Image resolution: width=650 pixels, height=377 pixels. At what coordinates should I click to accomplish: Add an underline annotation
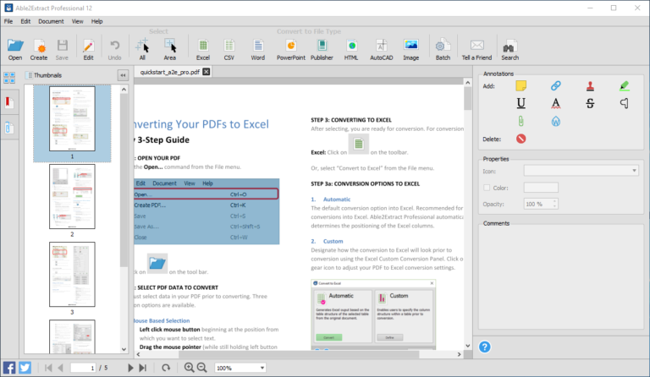pos(521,103)
